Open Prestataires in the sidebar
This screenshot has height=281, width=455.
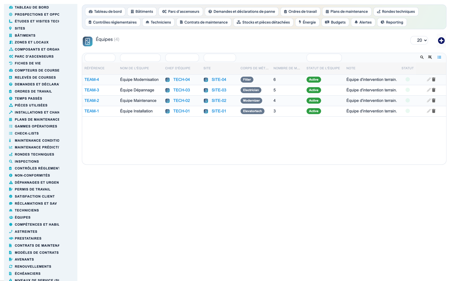28,239
